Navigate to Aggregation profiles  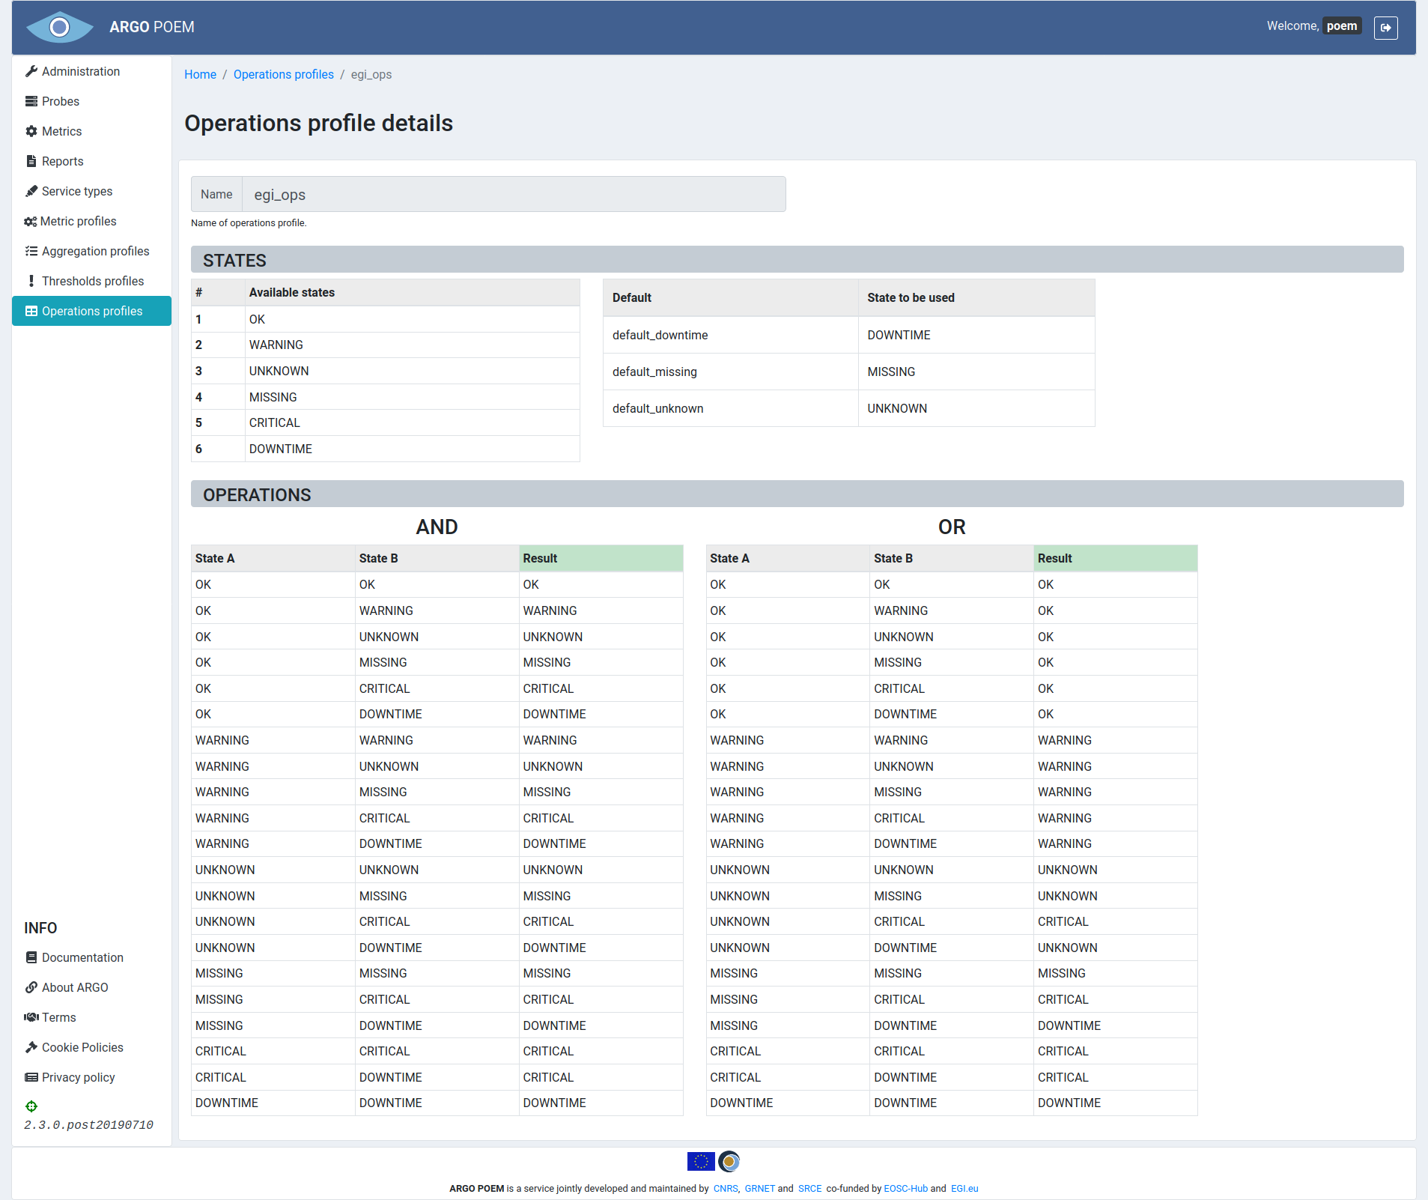click(91, 251)
